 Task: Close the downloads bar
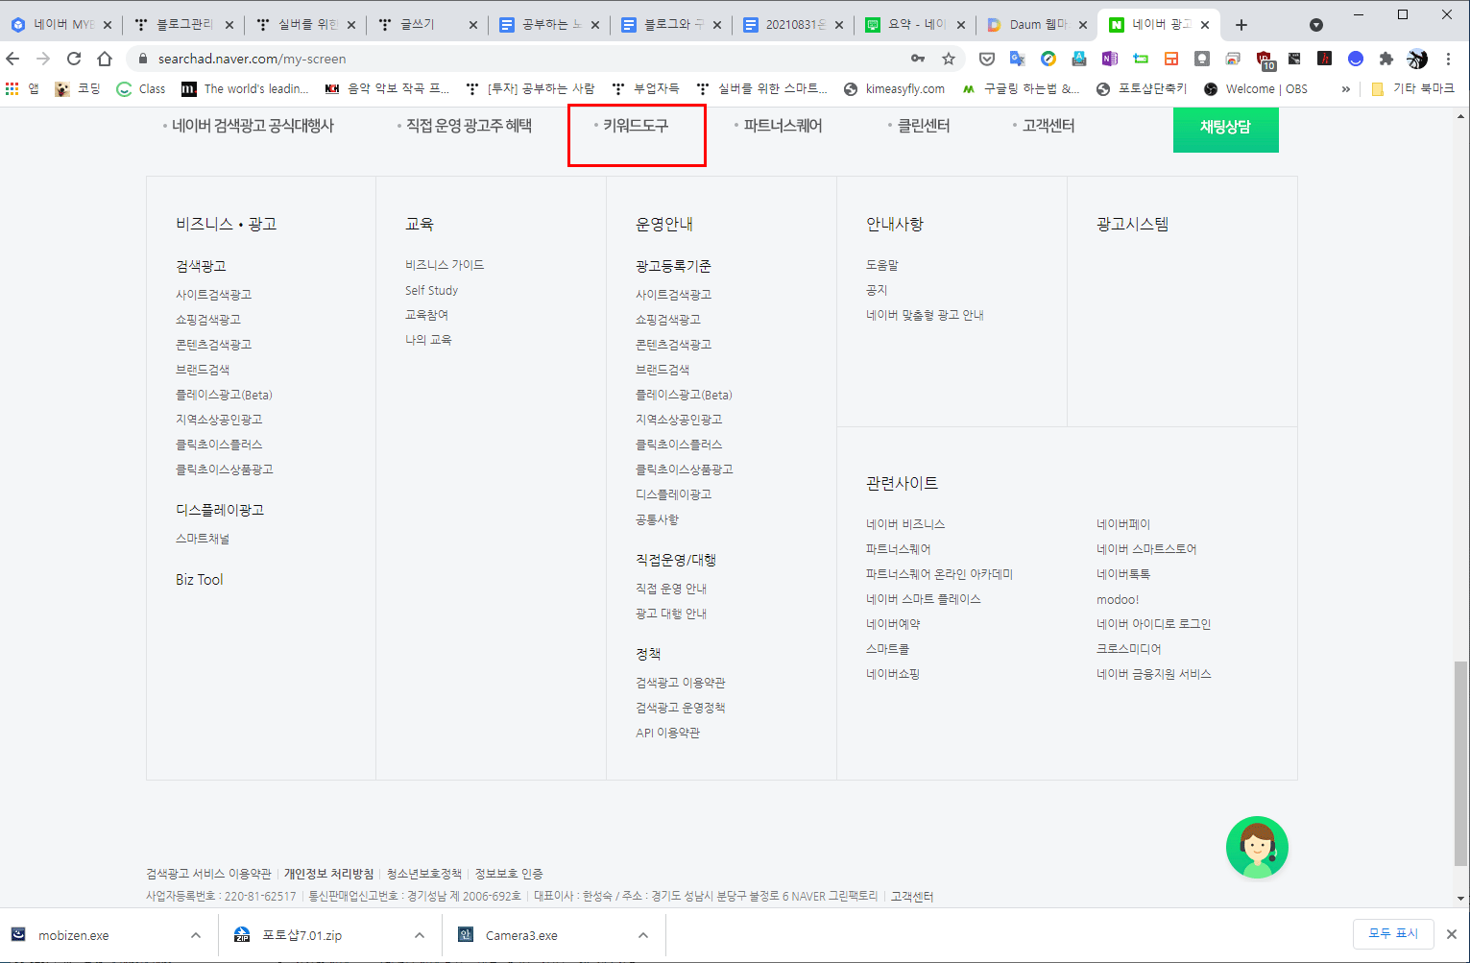point(1452,933)
